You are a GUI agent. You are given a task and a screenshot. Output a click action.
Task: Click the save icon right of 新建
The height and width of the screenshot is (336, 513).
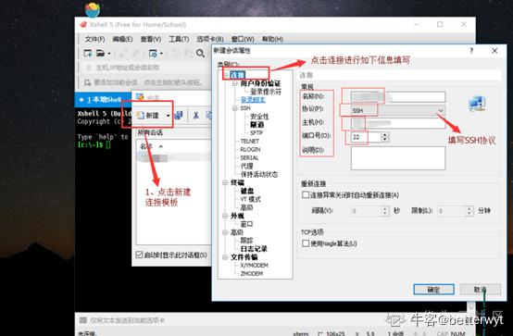(x=179, y=115)
